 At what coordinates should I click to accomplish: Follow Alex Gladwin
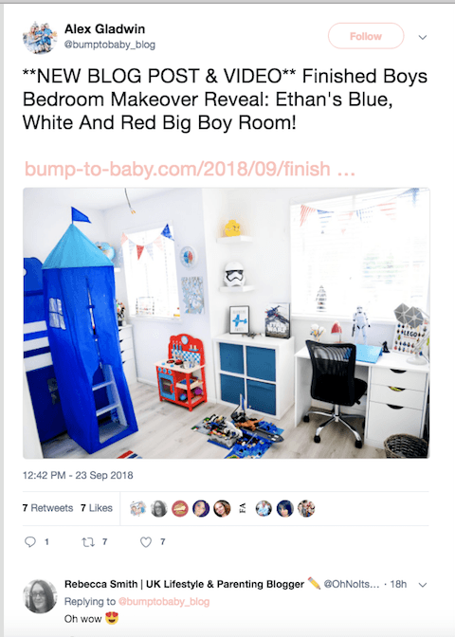(x=366, y=36)
